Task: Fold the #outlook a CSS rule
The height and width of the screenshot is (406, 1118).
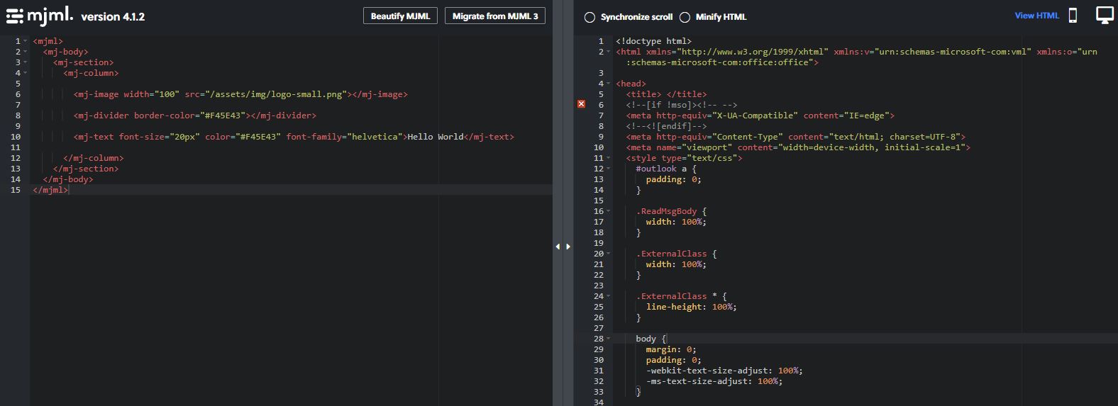Action: point(609,169)
